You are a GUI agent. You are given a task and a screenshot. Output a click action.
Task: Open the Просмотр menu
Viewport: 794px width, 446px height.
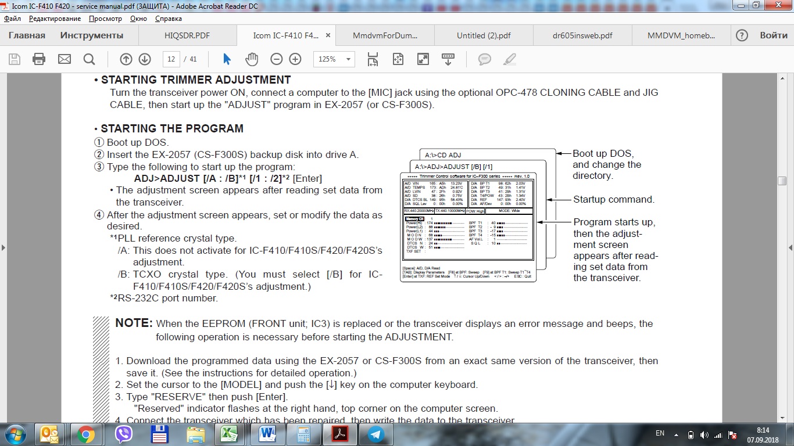(105, 19)
